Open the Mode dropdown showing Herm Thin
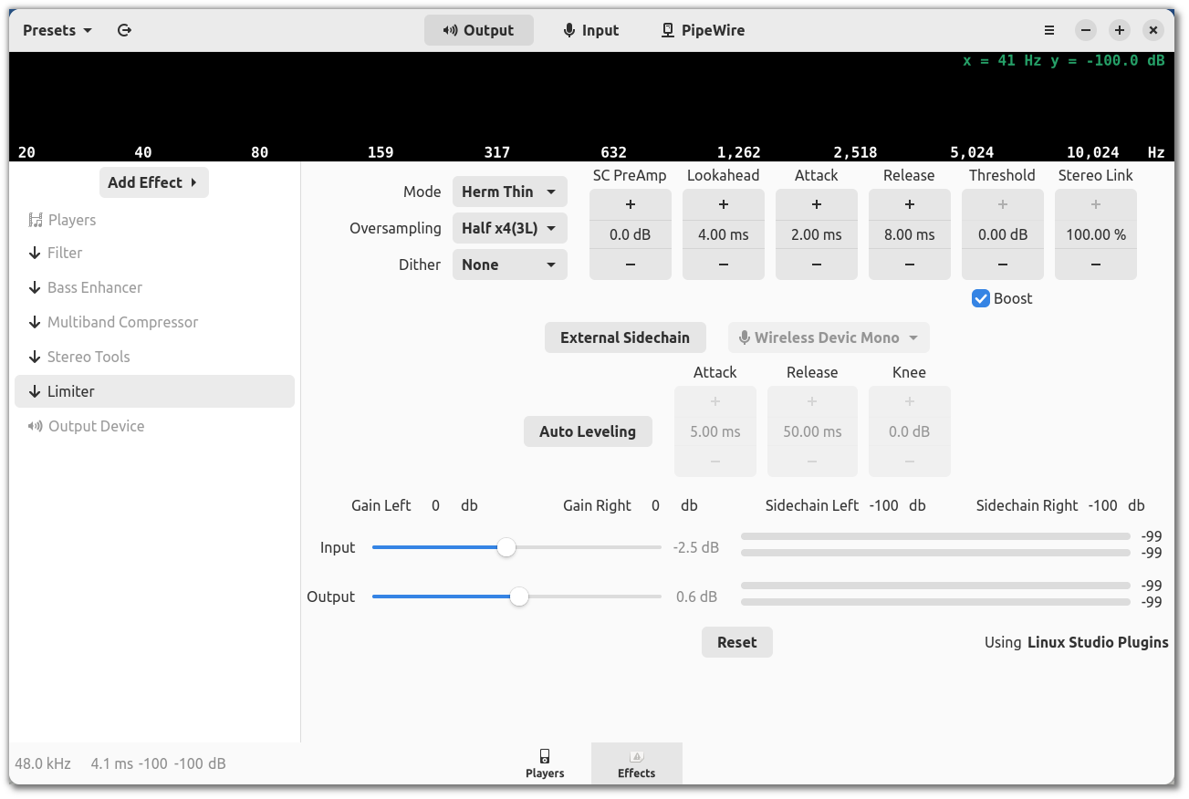1189x799 pixels. point(509,192)
